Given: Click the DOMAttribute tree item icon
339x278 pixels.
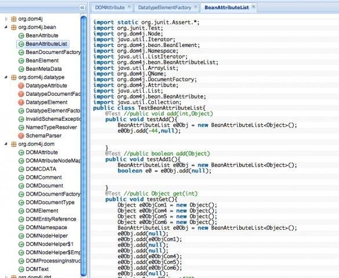Looking at the screenshot, I should point(21,153).
